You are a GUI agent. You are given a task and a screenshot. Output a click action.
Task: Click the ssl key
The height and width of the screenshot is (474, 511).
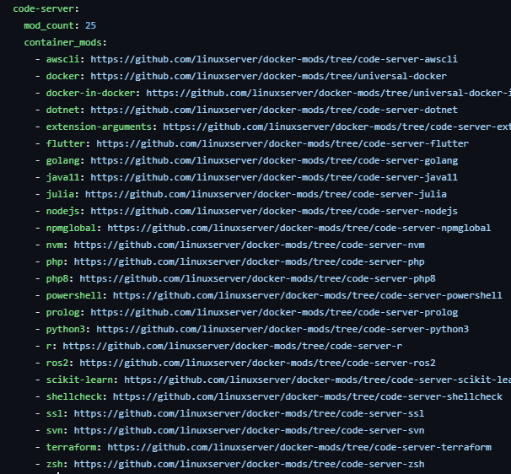coord(55,413)
